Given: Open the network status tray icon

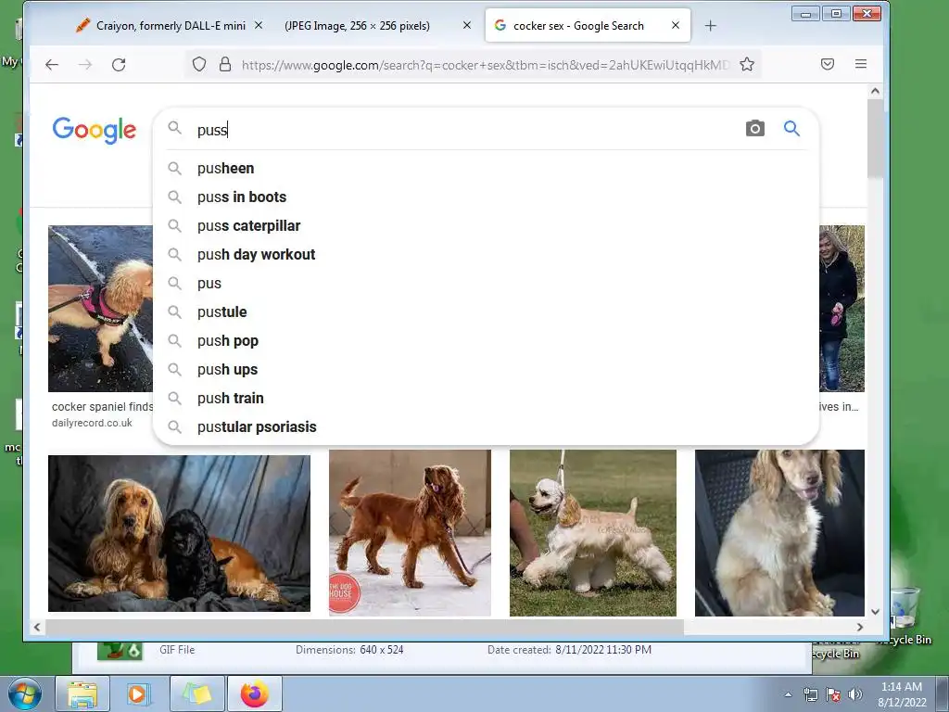Looking at the screenshot, I should (x=810, y=694).
